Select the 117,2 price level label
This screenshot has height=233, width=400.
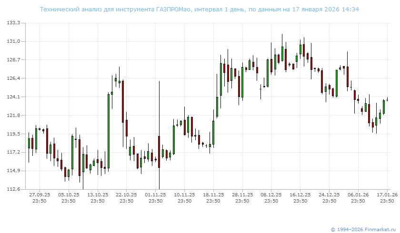click(14, 153)
